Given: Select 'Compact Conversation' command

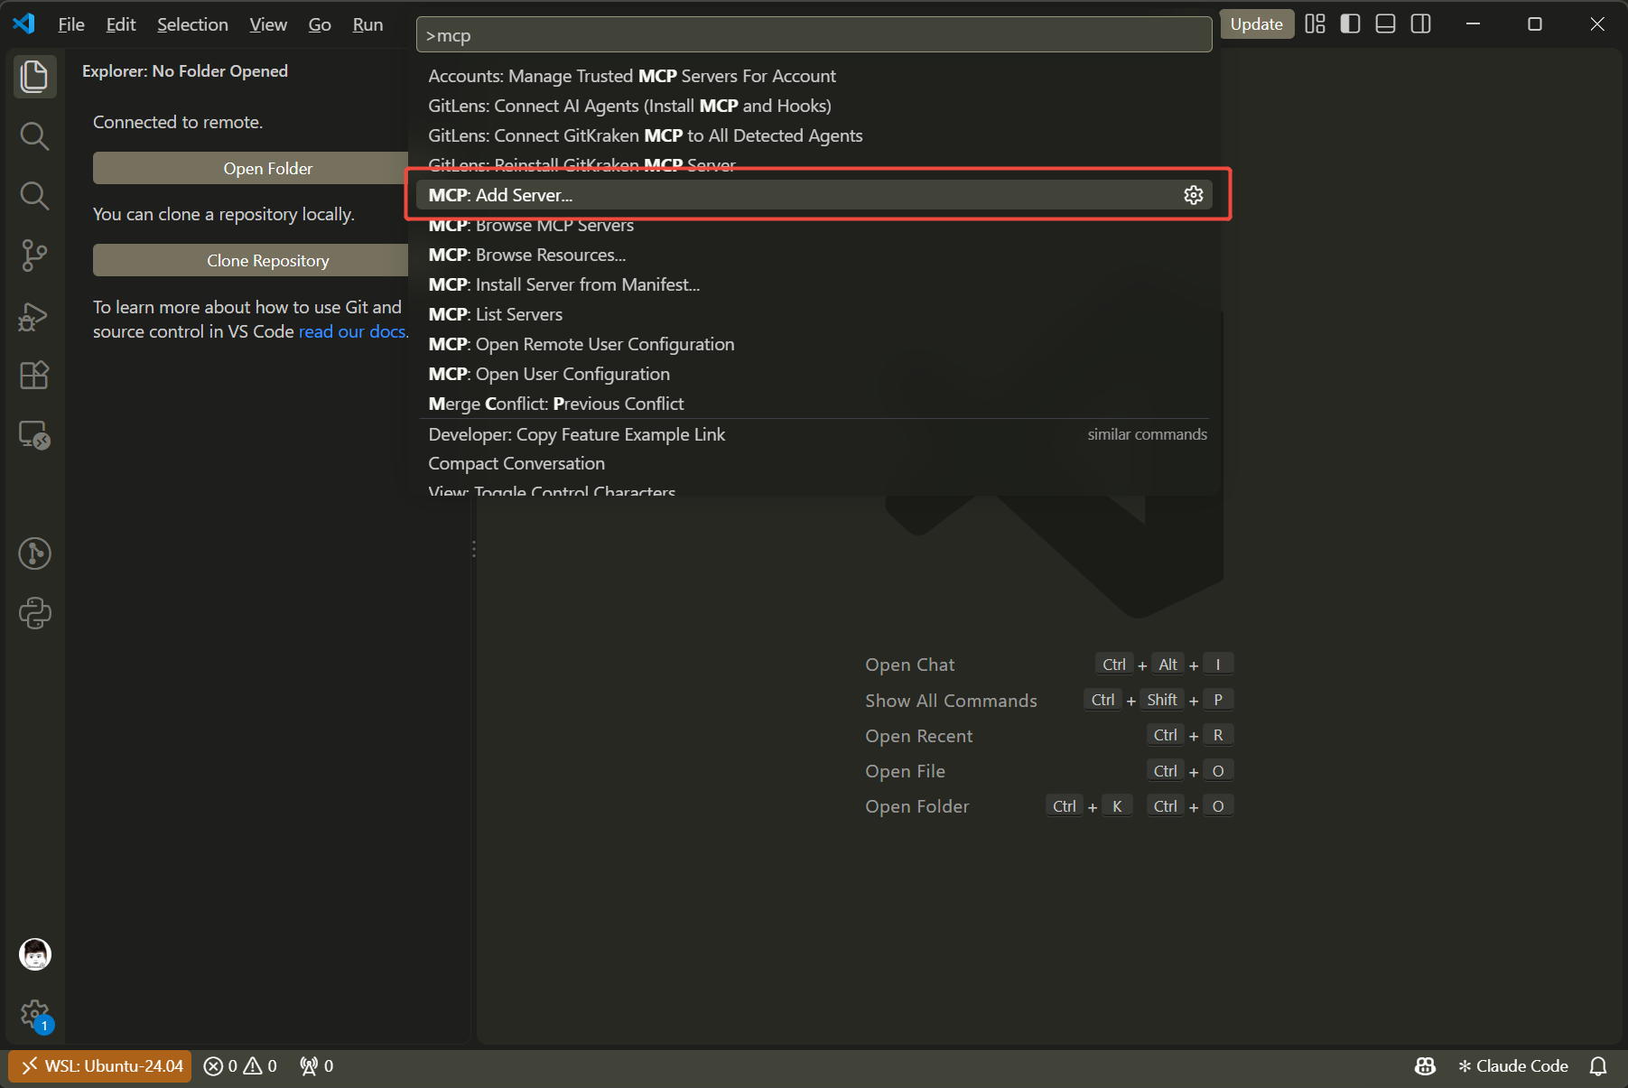Looking at the screenshot, I should 814,463.
